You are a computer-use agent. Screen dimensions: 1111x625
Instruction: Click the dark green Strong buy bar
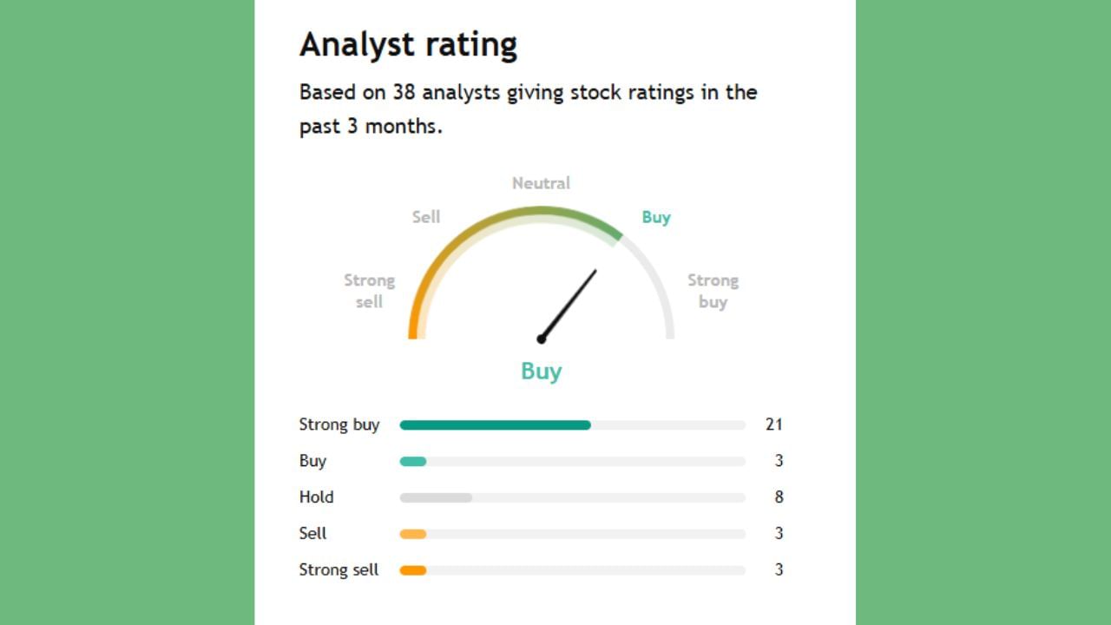point(495,425)
